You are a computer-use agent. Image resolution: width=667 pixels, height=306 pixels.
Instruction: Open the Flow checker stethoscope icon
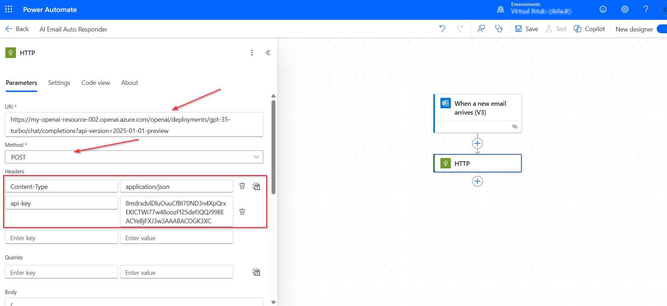[x=499, y=29]
